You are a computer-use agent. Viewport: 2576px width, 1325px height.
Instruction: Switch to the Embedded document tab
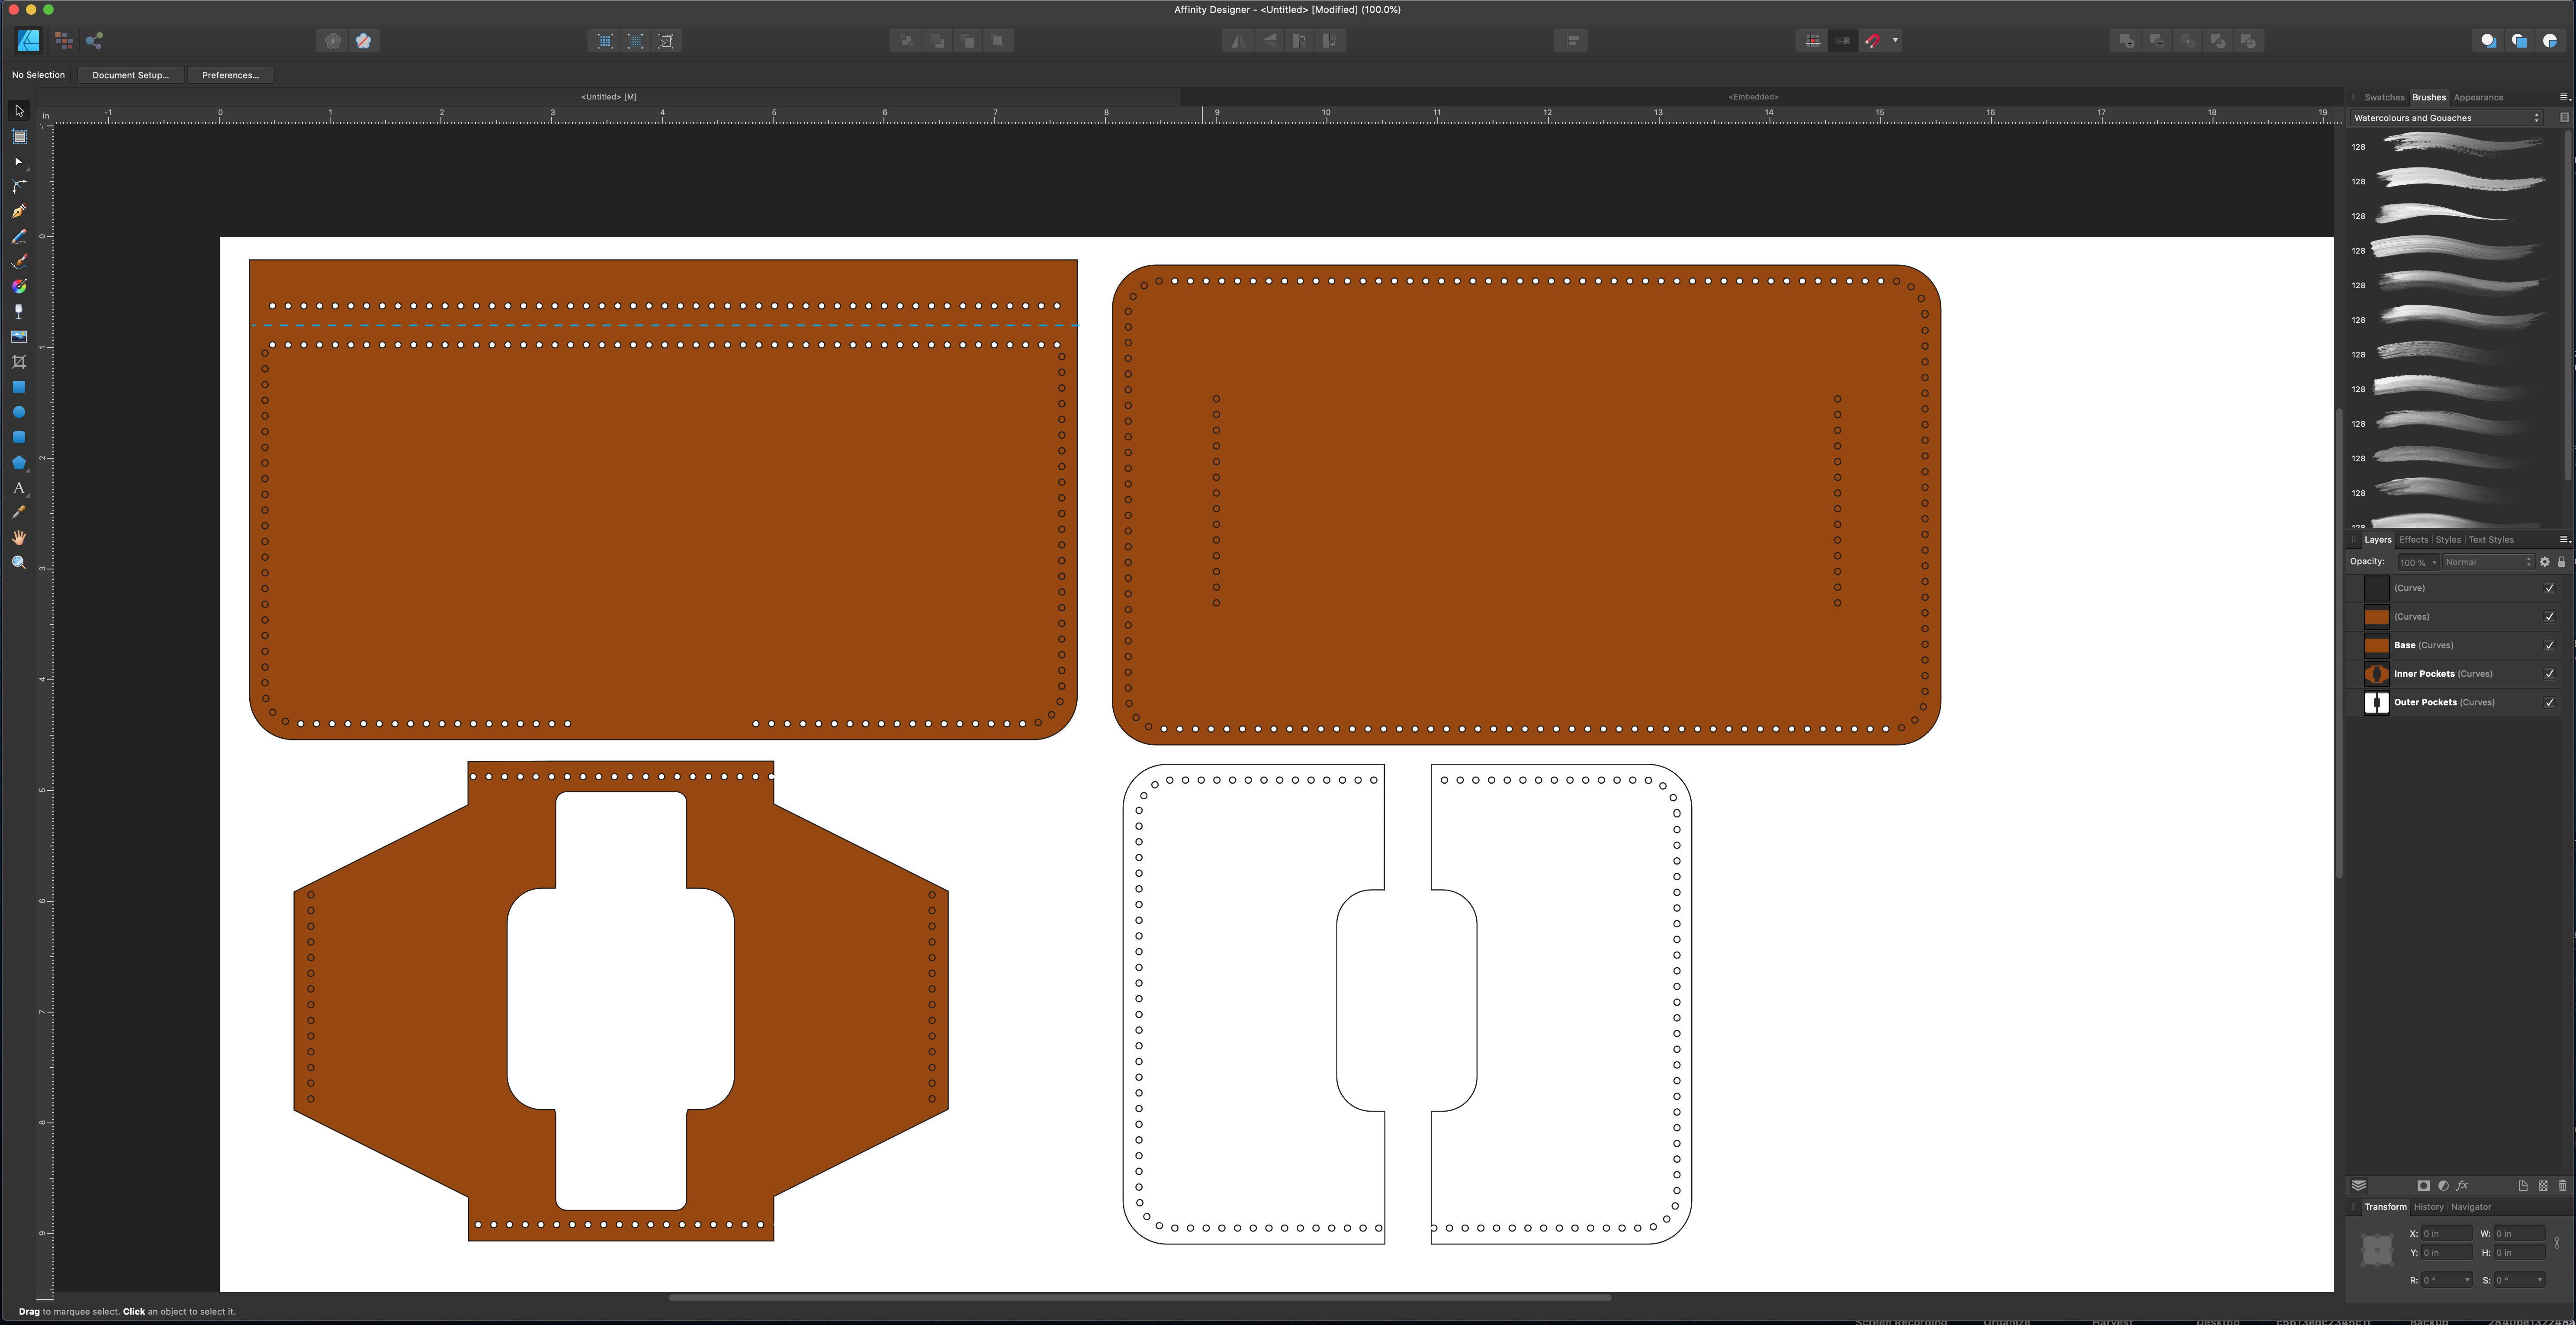click(x=1753, y=97)
